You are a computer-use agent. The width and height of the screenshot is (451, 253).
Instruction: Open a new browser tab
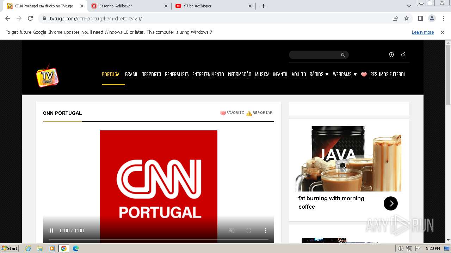click(264, 6)
